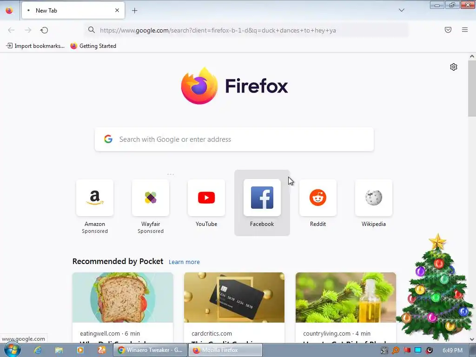The width and height of the screenshot is (476, 357).
Task: Open the Save to Pocket icon
Action: [x=448, y=30]
